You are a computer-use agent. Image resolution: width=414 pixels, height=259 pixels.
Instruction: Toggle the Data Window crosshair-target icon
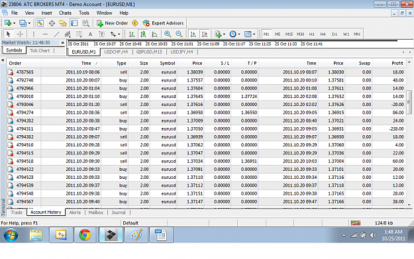52,23
